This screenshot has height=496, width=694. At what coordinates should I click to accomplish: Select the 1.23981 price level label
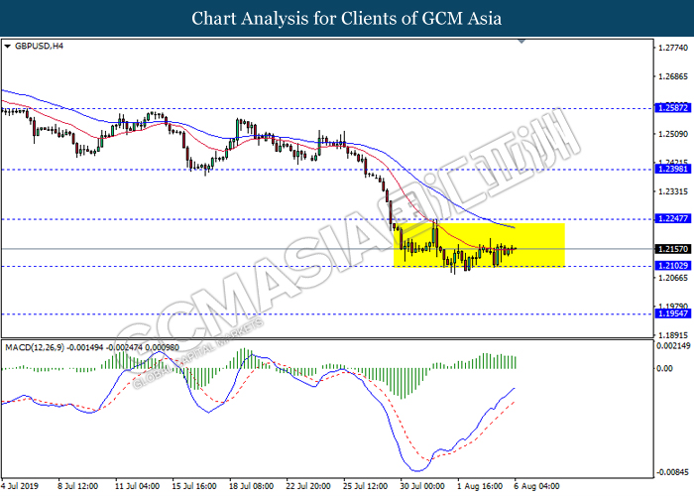point(673,169)
